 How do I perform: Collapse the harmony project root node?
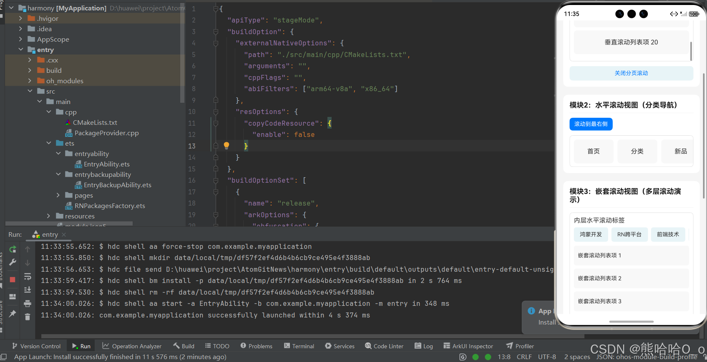pos(11,8)
